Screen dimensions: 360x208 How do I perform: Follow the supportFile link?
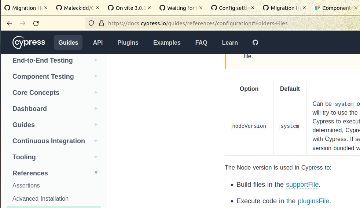click(x=302, y=184)
